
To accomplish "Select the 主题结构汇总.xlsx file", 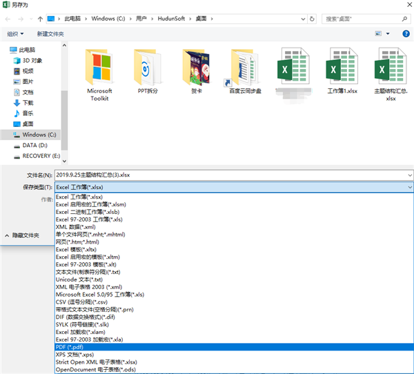I will pos(391,75).
